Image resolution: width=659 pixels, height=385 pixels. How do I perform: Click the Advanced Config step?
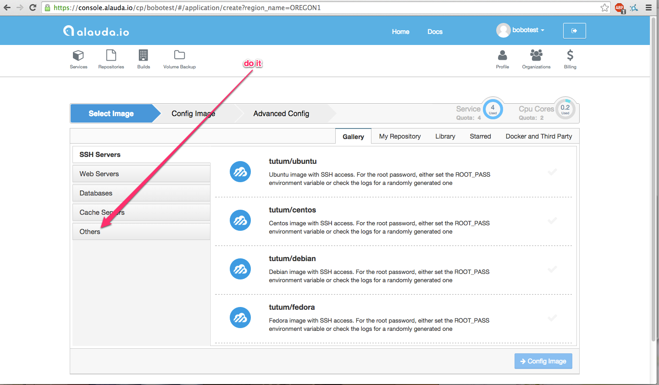coord(281,113)
